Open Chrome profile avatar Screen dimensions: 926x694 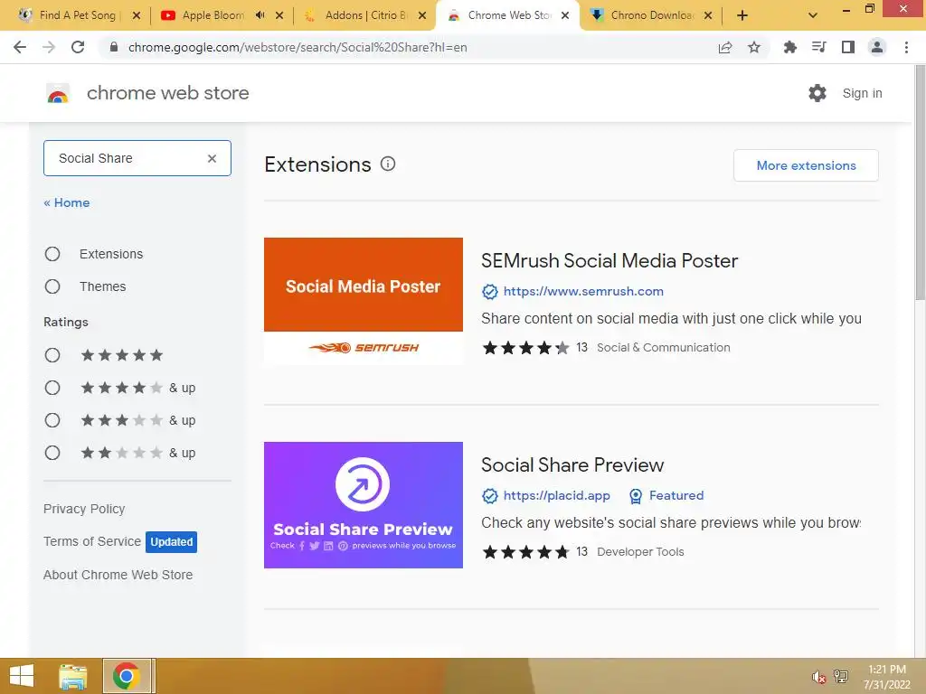click(x=877, y=47)
